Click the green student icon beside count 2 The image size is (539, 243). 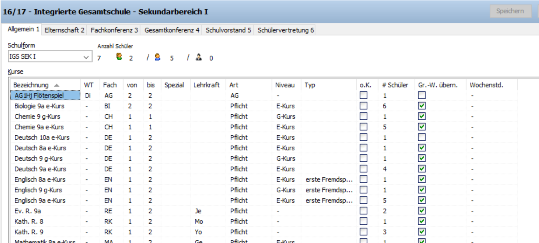[x=119, y=57]
